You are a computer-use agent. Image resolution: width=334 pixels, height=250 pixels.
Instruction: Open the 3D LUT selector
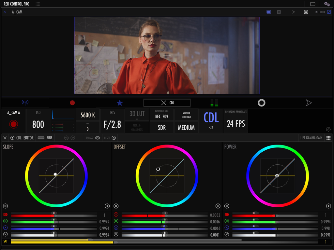point(137,114)
